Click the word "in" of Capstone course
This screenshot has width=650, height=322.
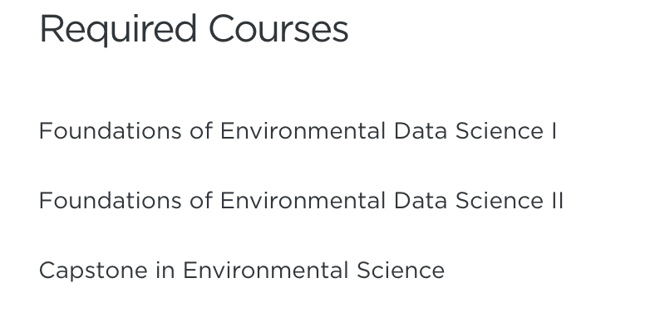(x=165, y=271)
